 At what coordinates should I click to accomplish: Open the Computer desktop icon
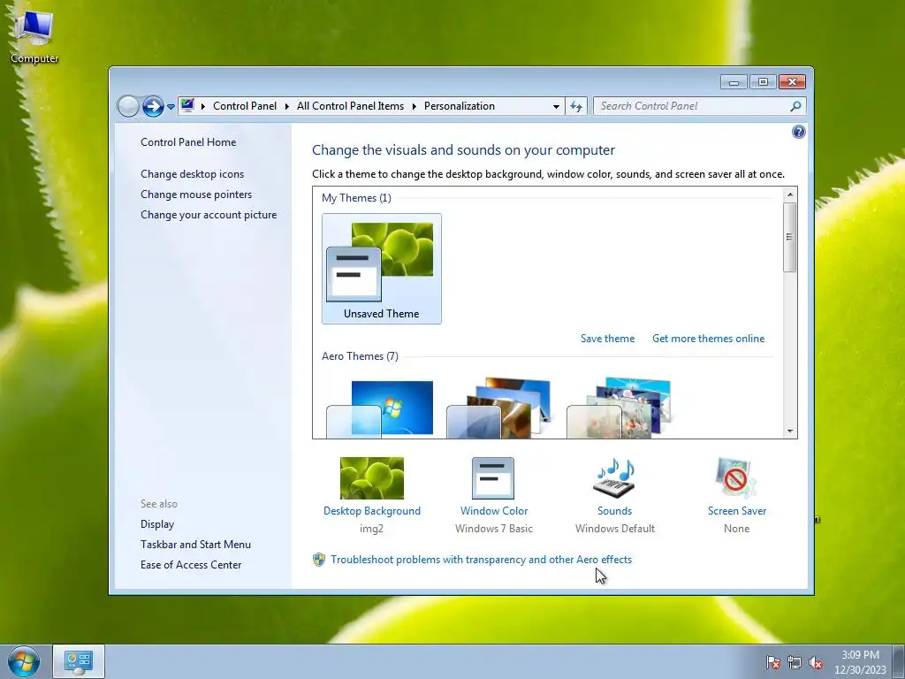pyautogui.click(x=34, y=37)
